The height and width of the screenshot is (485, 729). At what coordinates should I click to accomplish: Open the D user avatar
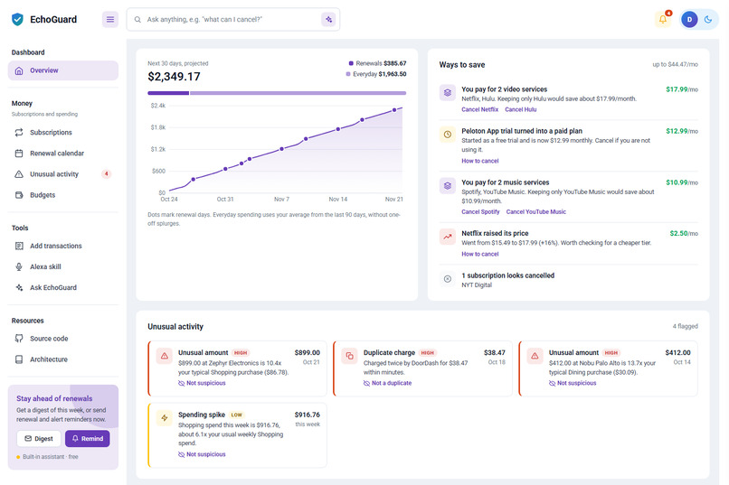[689, 20]
